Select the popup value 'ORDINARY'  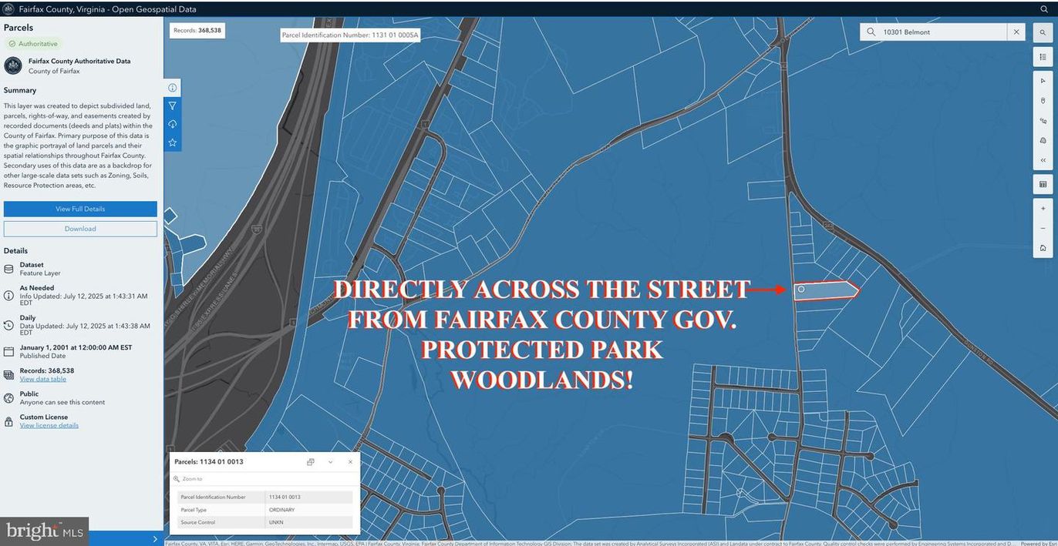tap(281, 510)
